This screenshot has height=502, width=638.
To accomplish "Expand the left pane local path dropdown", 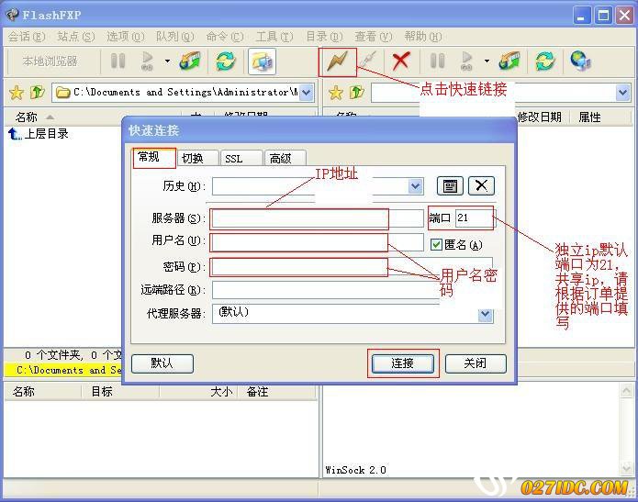I will 307,93.
